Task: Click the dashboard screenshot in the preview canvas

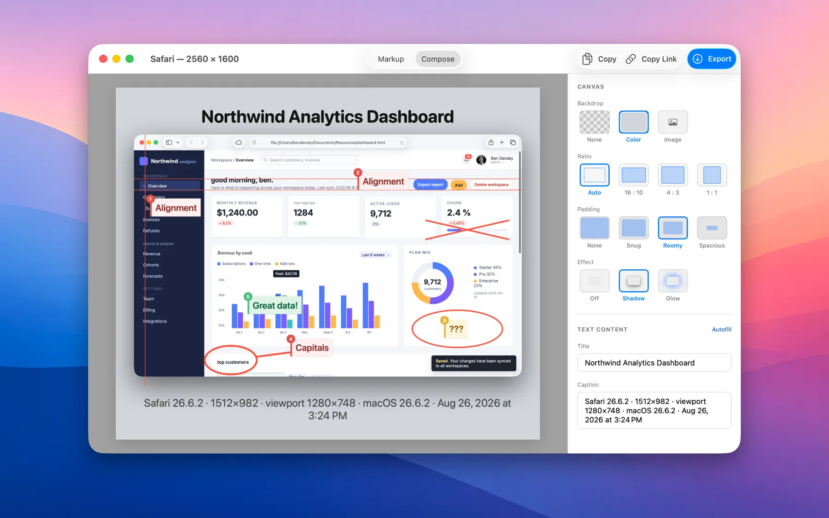Action: 327,256
